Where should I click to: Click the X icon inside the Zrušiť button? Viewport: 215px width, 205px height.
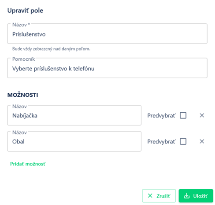pos(150,196)
